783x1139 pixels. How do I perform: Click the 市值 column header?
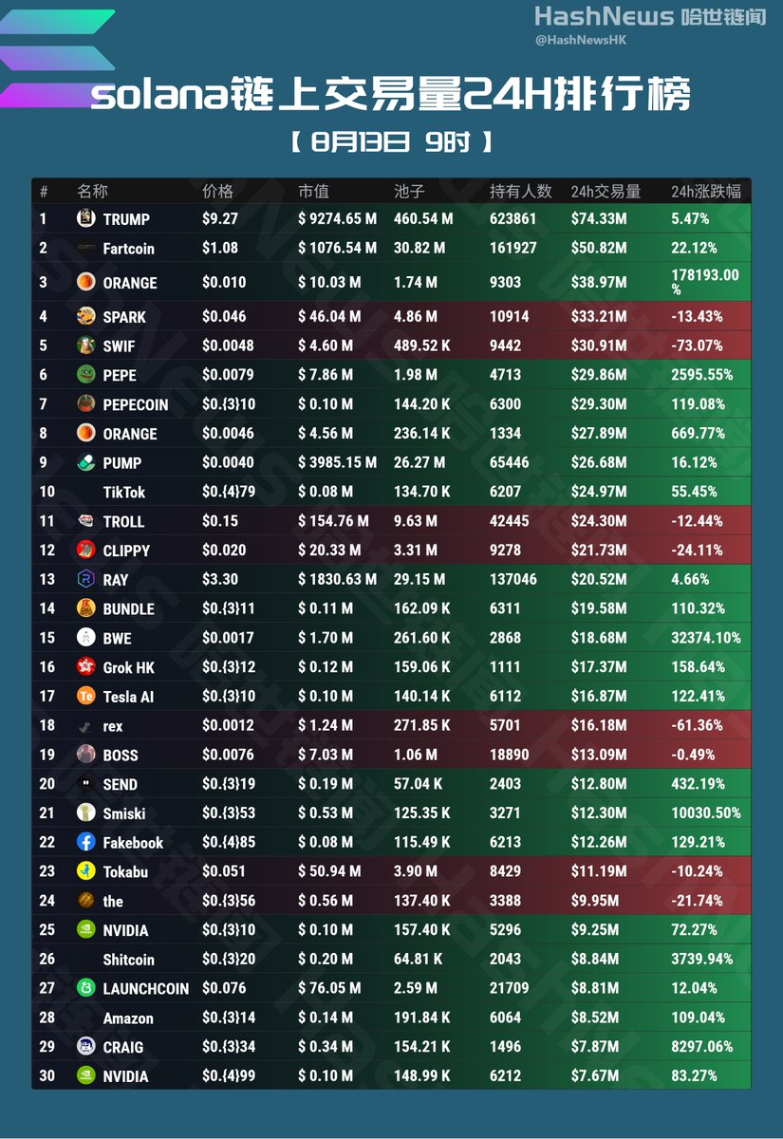(x=313, y=191)
